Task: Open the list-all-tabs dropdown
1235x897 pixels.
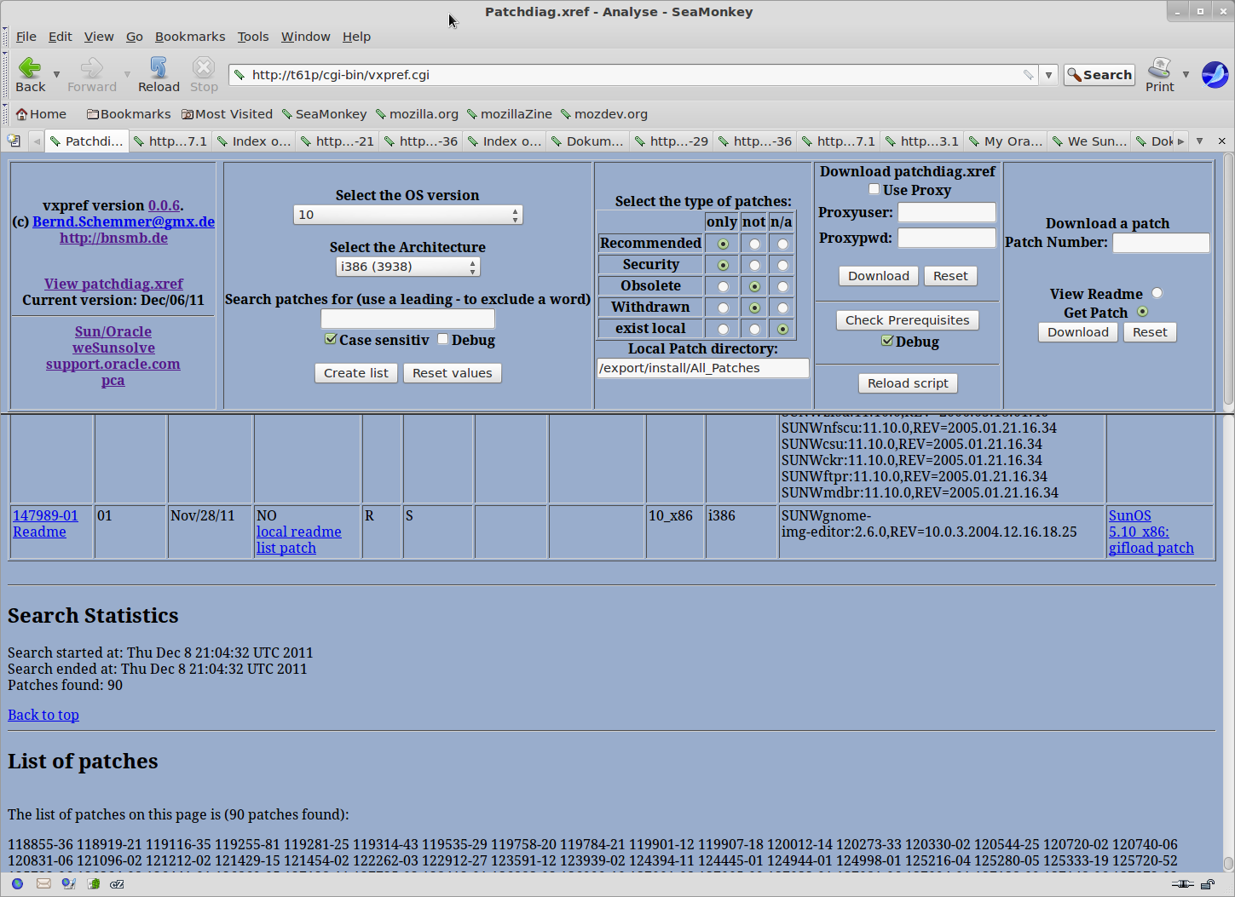Action: [x=1199, y=141]
